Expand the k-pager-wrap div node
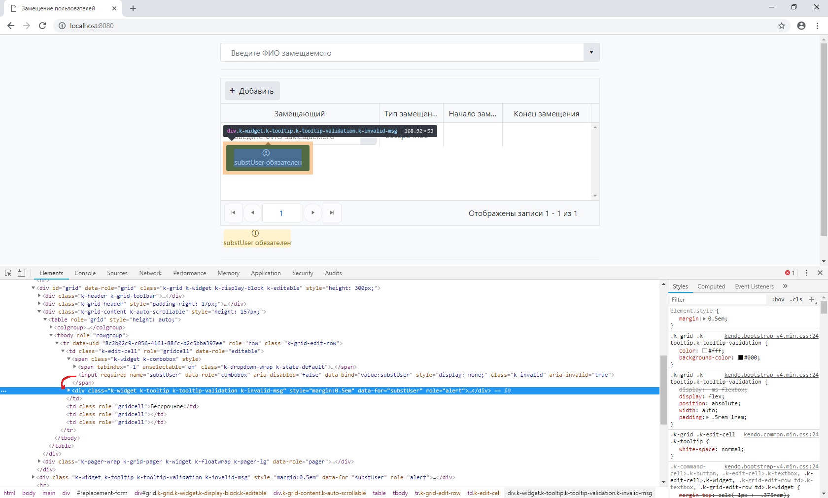Viewport: 828px width, 498px height. pyautogui.click(x=39, y=462)
